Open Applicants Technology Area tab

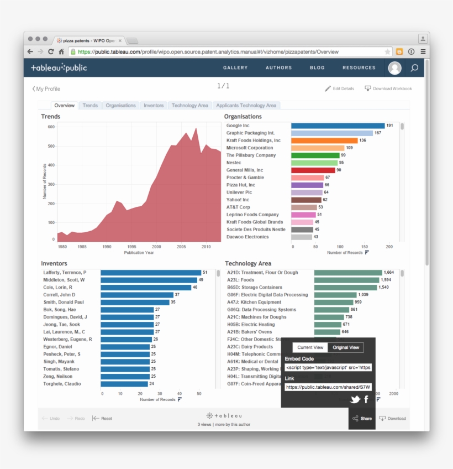click(246, 105)
